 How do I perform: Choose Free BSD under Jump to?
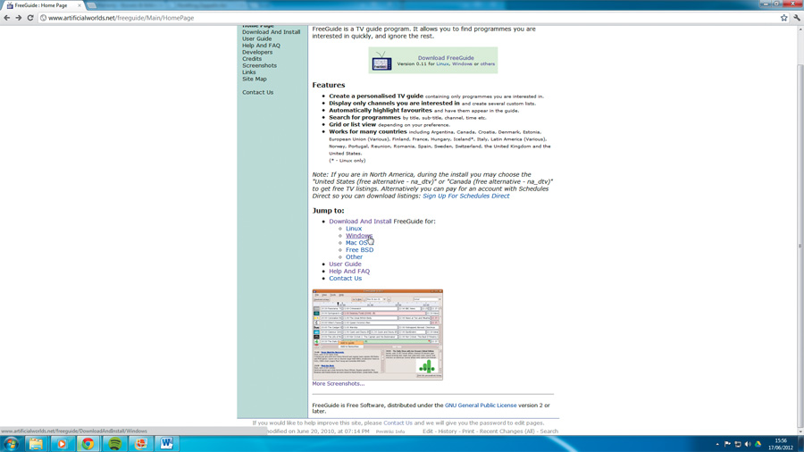(x=359, y=250)
